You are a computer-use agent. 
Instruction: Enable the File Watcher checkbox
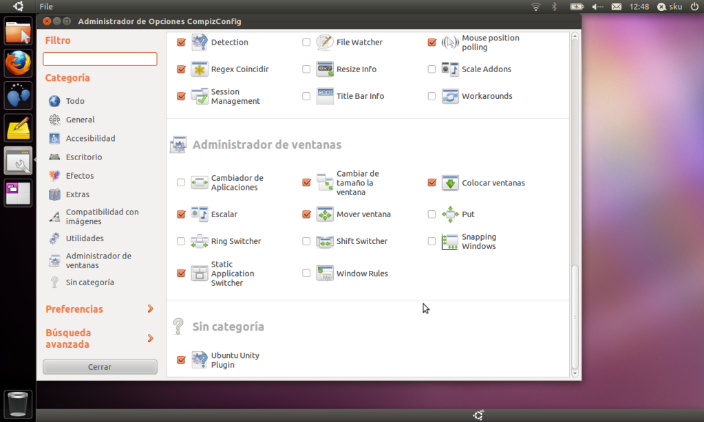click(x=306, y=42)
